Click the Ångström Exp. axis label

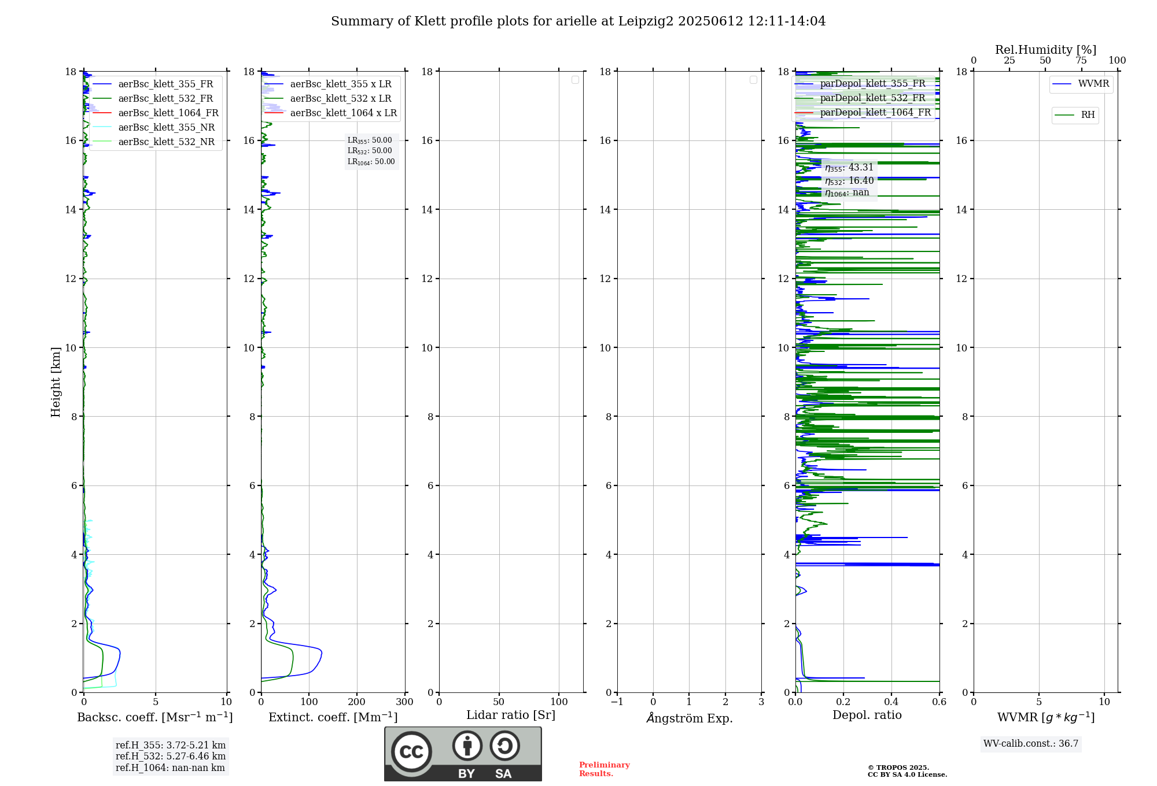pyautogui.click(x=690, y=718)
